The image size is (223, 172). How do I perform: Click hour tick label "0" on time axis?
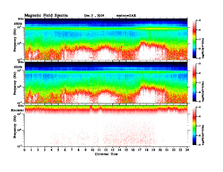click(x=24, y=150)
